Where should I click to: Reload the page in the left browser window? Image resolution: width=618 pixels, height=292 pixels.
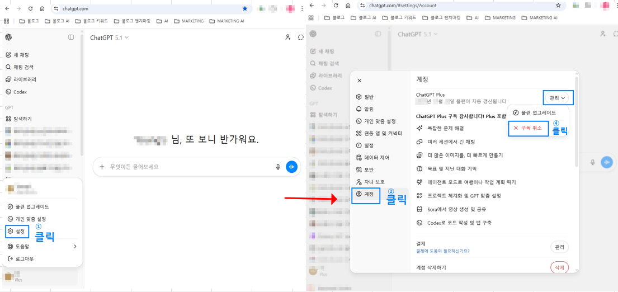pyautogui.click(x=30, y=8)
